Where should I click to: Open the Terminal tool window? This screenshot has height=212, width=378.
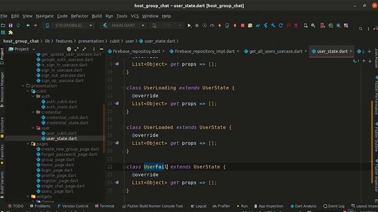point(105,206)
